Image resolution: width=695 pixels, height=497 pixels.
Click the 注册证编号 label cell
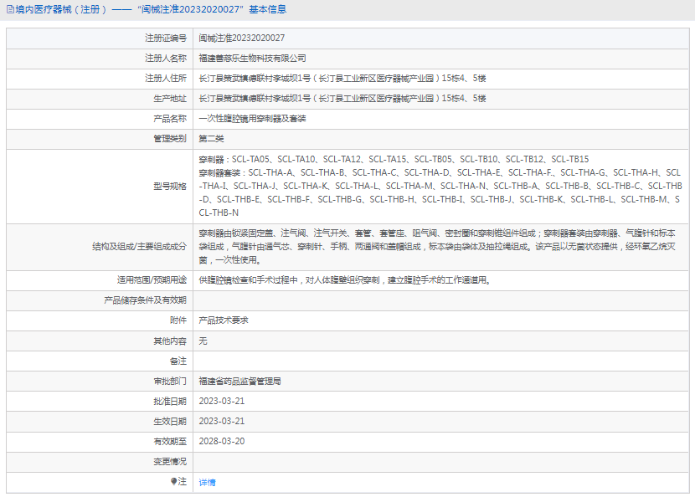[100, 38]
